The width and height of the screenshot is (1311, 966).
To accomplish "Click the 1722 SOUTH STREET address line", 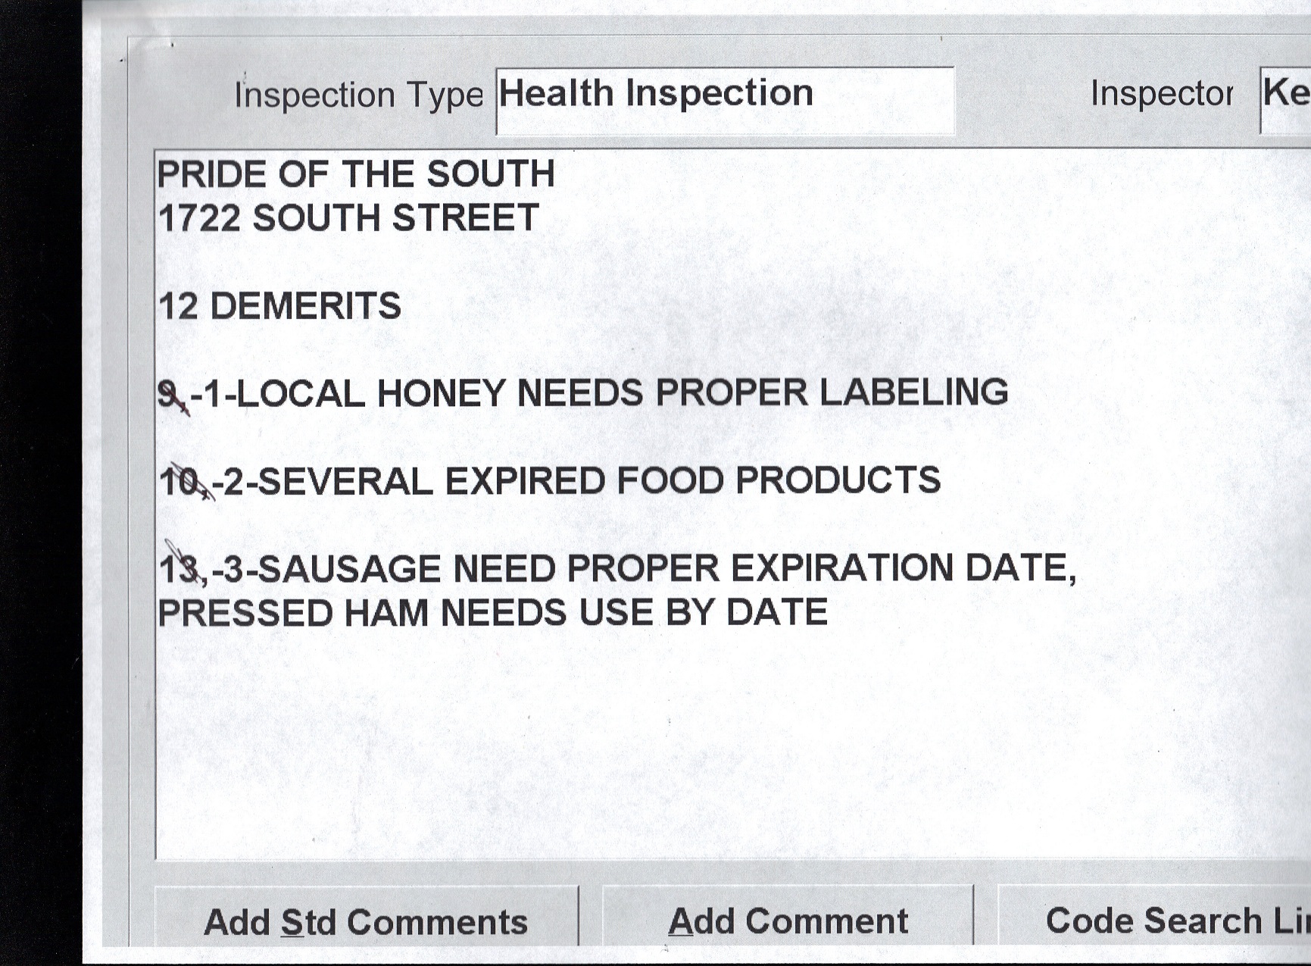I will pos(348,219).
